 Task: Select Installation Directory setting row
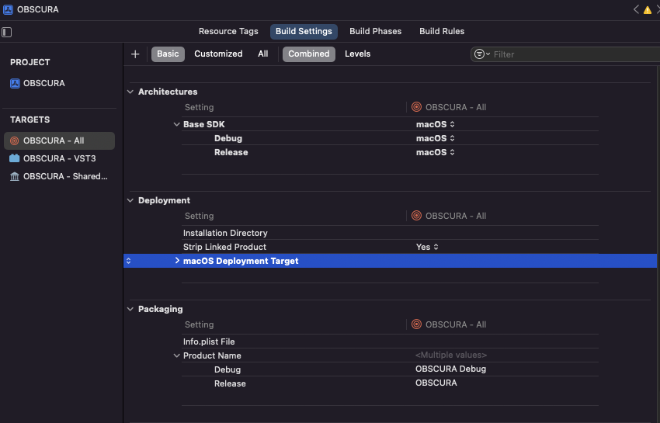pos(390,233)
